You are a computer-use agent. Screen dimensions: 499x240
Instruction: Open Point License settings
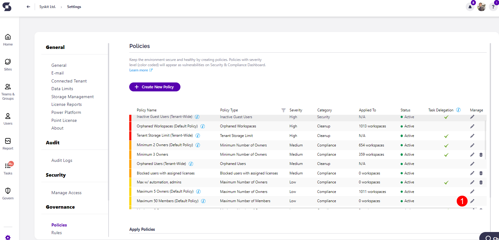point(64,120)
